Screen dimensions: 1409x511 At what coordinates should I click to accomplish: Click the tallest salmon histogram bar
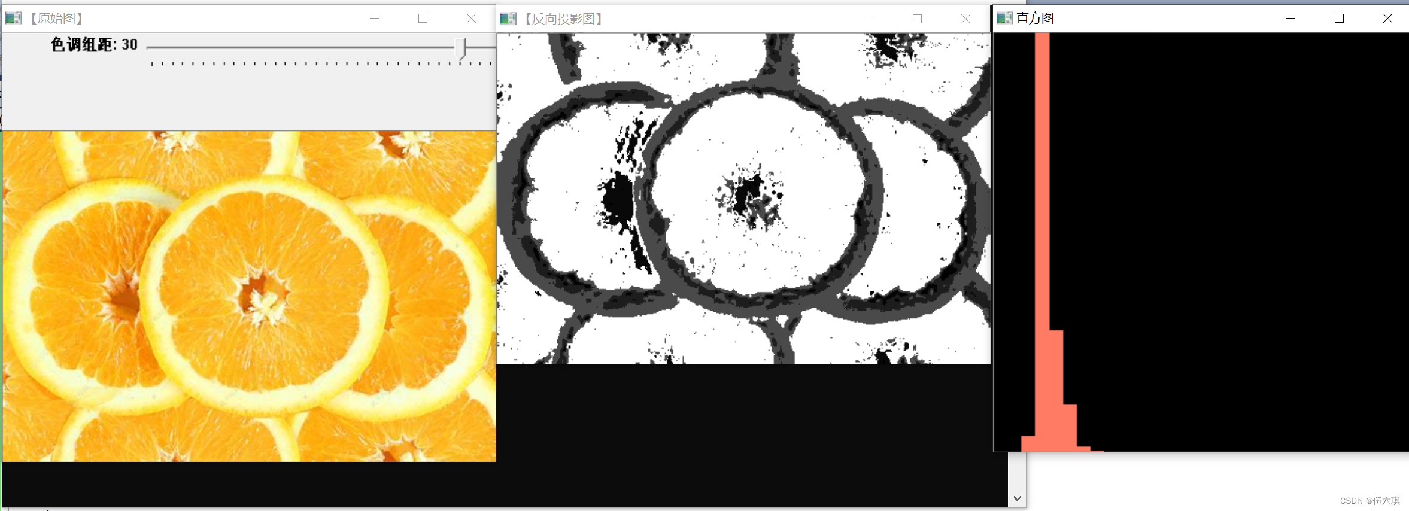point(1042,242)
